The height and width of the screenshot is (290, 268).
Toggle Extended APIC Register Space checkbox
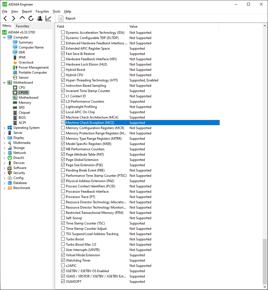(x=63, y=48)
